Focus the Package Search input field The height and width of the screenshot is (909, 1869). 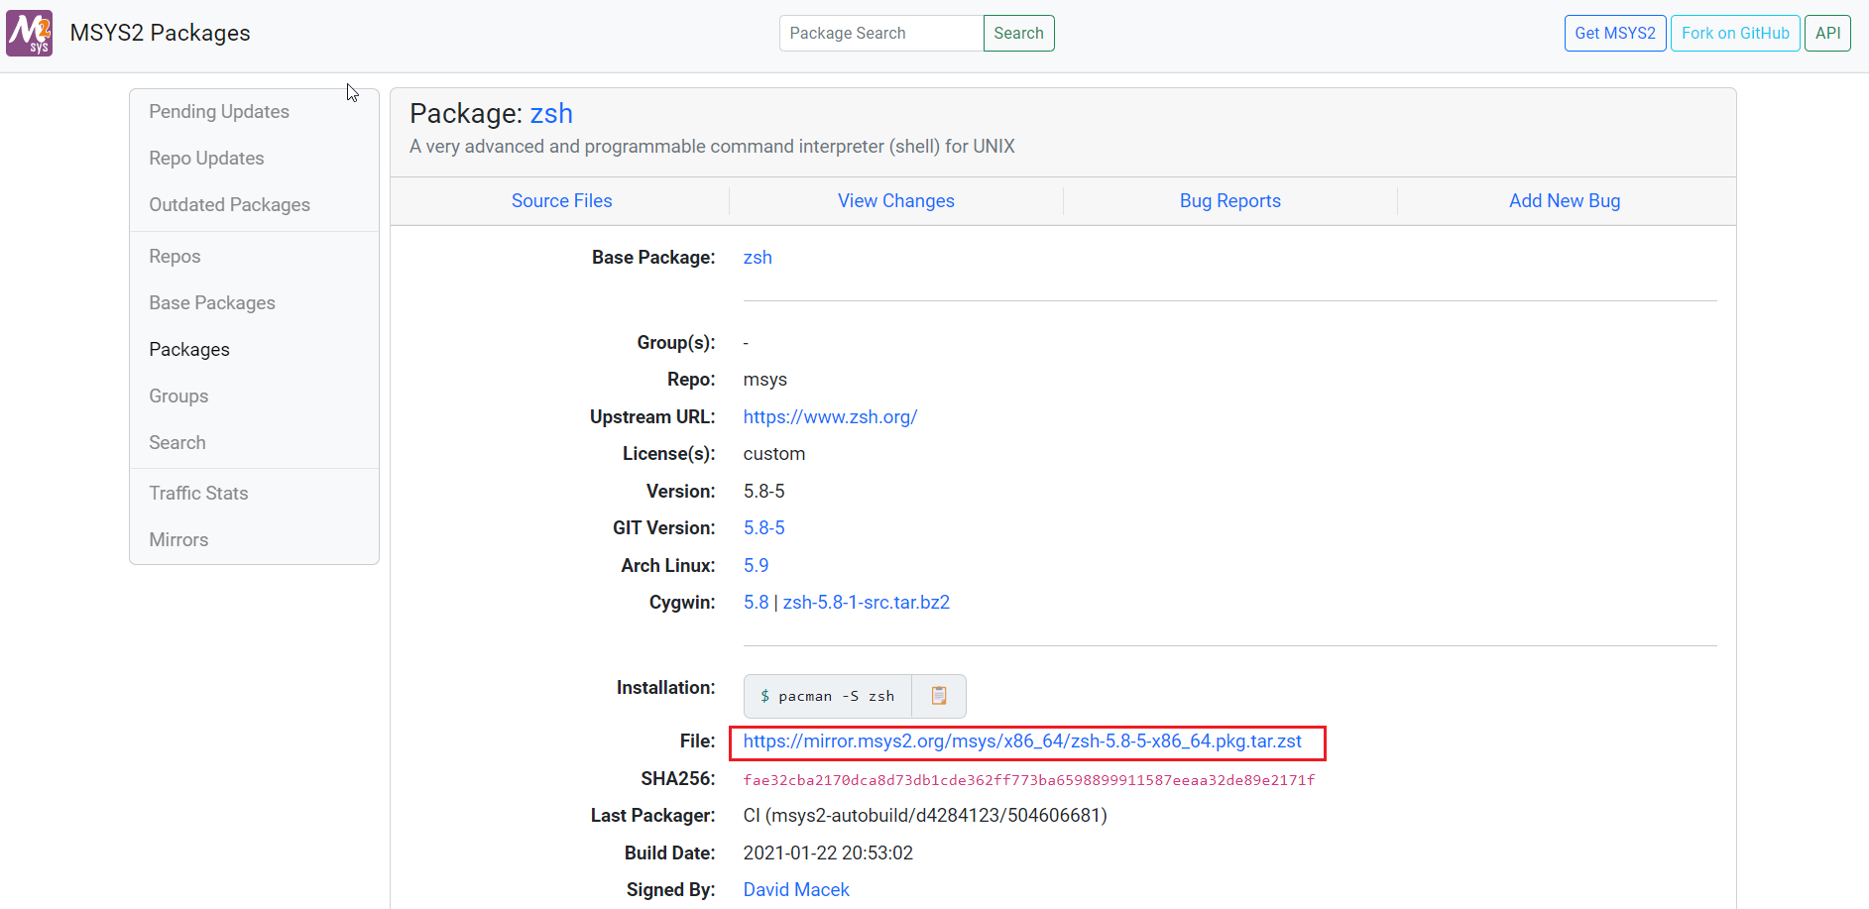(880, 34)
